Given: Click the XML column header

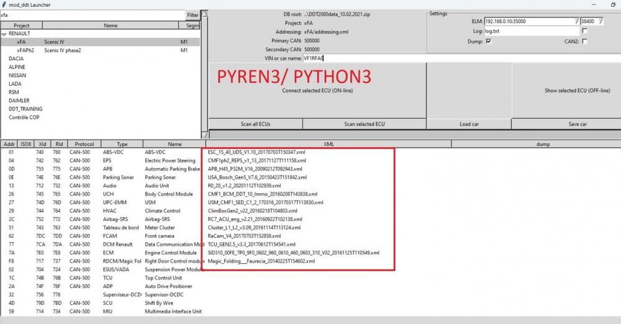Looking at the screenshot, I should coord(329,144).
